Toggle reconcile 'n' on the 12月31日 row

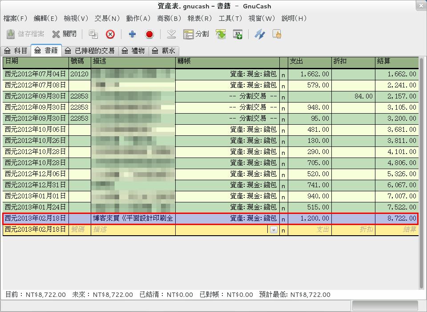[x=283, y=186]
